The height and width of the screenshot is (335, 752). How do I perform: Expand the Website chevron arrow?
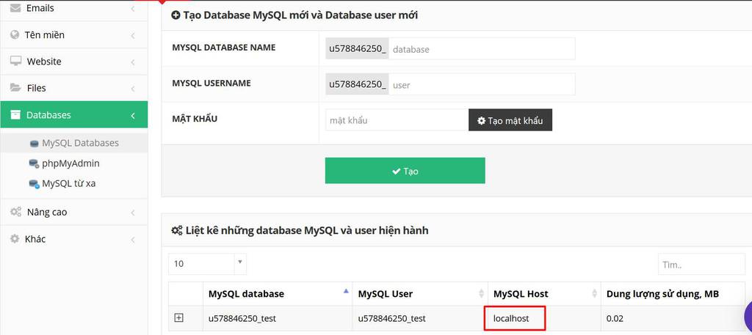(x=133, y=62)
